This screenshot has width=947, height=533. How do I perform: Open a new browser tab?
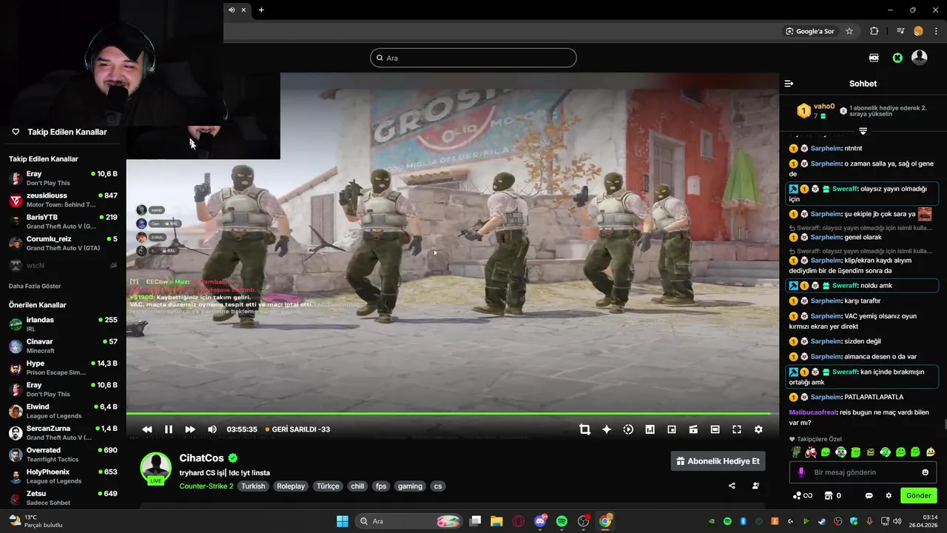pyautogui.click(x=261, y=10)
